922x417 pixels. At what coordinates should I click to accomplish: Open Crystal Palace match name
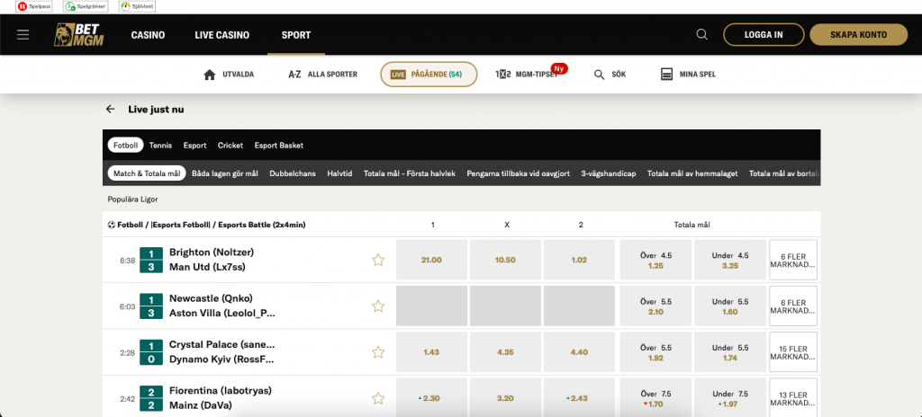coord(221,344)
